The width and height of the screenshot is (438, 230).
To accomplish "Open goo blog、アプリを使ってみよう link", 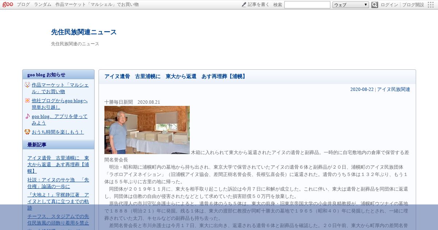I will [x=59, y=119].
